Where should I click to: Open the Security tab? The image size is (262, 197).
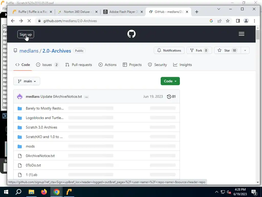[157, 65]
